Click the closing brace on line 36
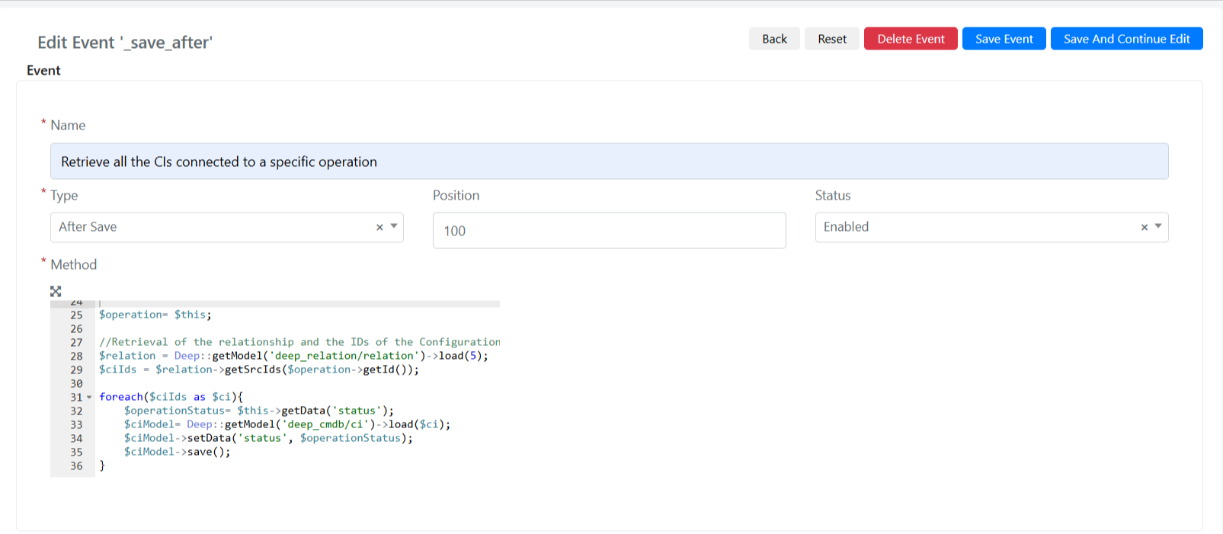 coord(102,465)
